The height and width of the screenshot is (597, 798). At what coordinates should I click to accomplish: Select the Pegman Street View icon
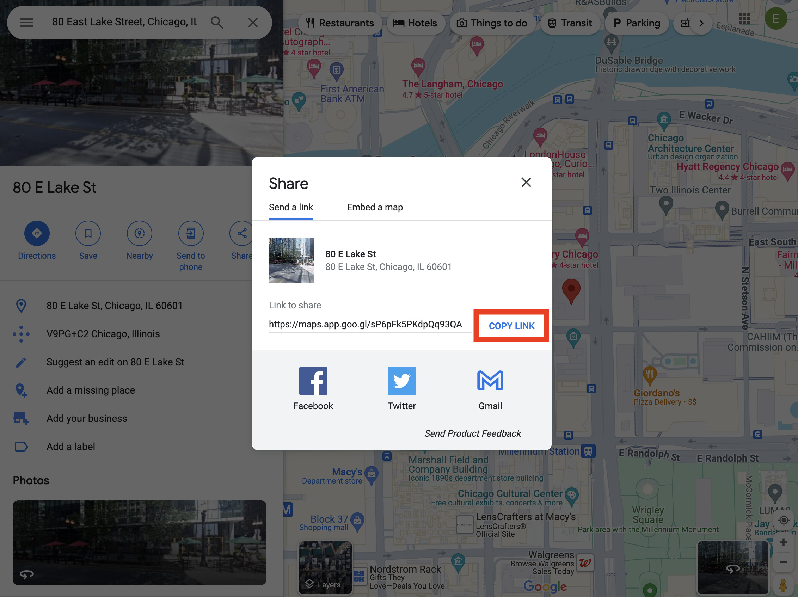click(x=783, y=585)
